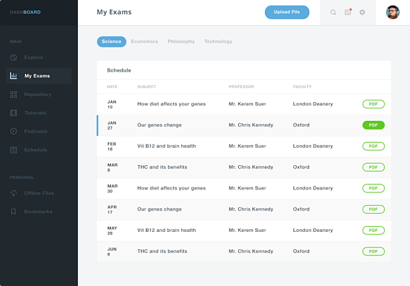Click the Offline Files download icon

14,193
